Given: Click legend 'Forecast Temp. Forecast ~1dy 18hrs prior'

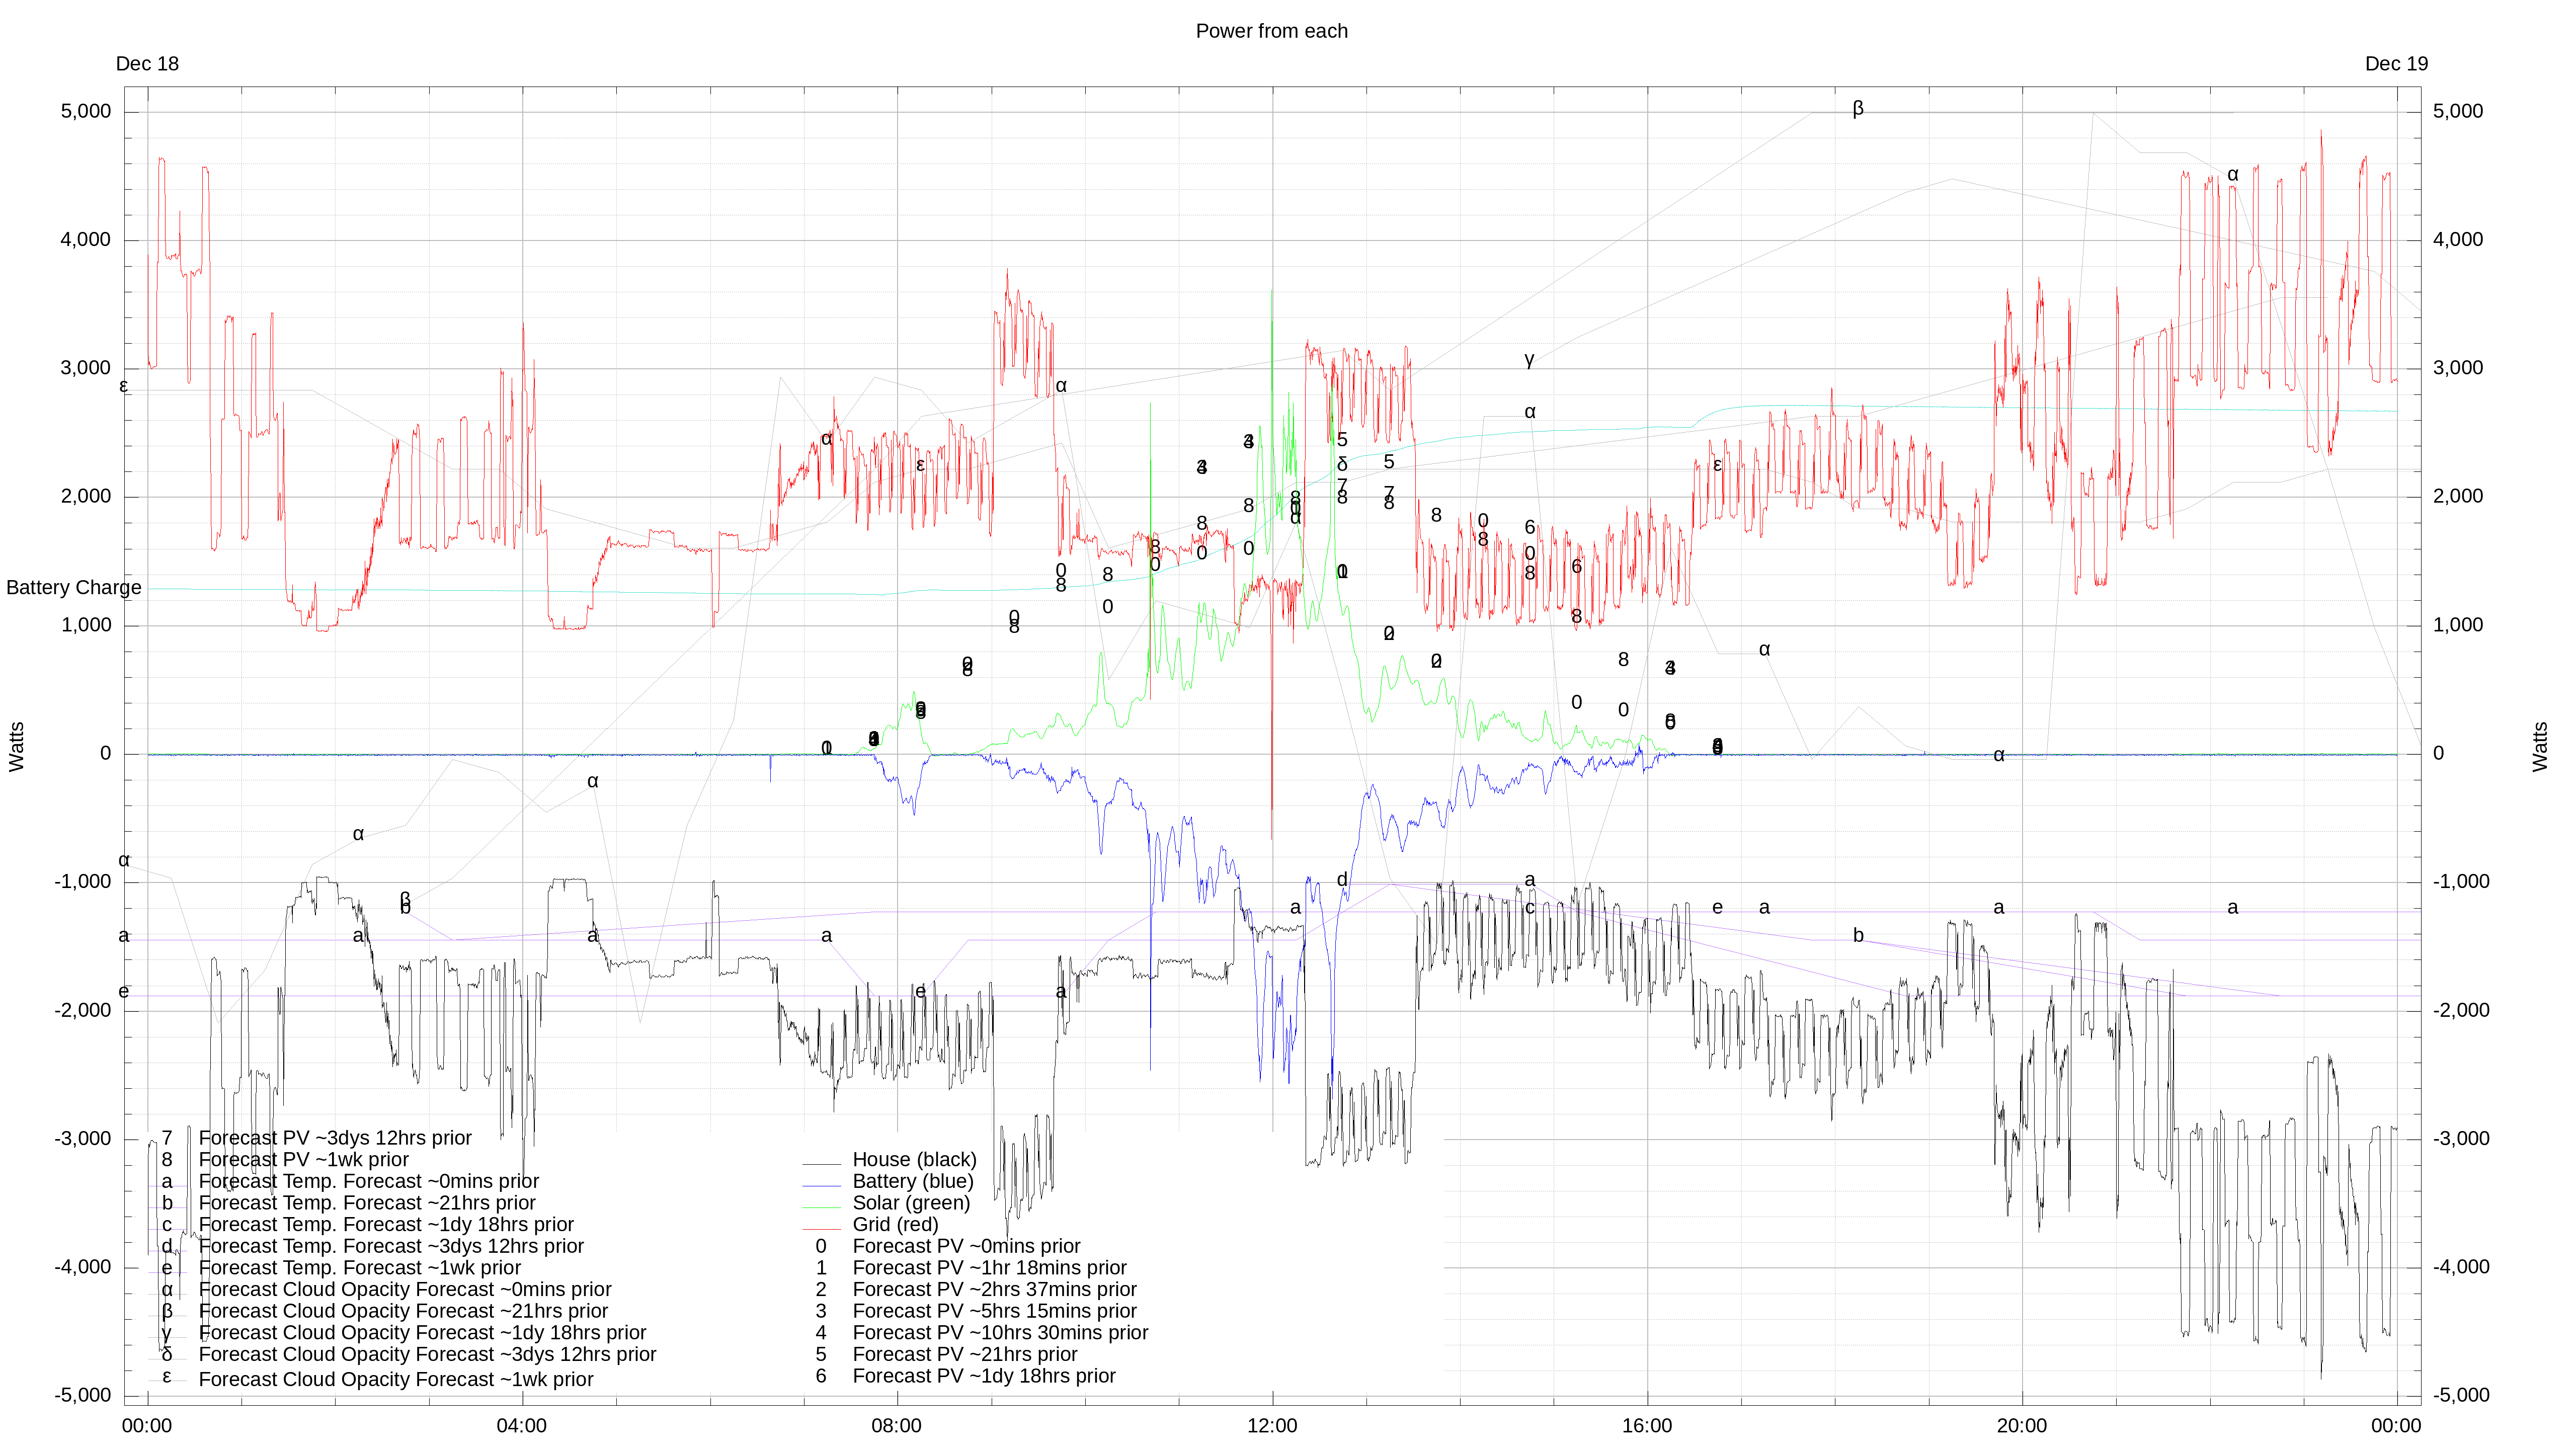Looking at the screenshot, I should tap(386, 1225).
